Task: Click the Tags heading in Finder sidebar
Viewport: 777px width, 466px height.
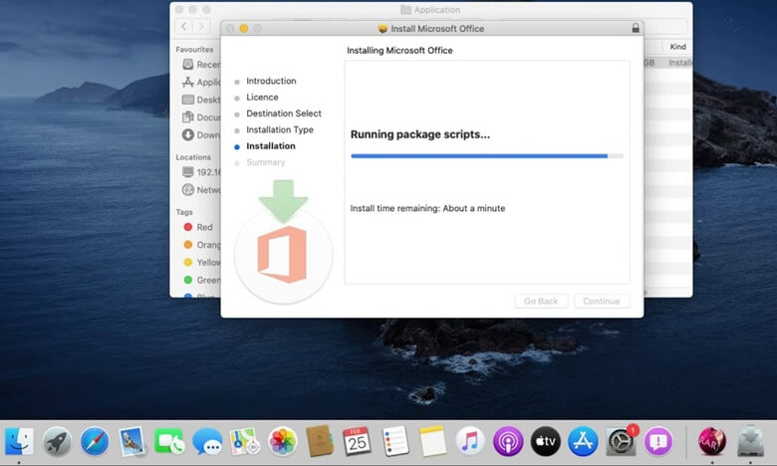Action: 184,212
